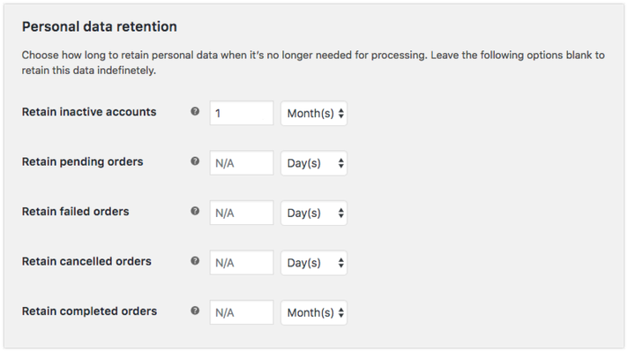Open Month(s) dropdown for completed orders
Viewport: 628px width, 352px height.
tap(314, 312)
